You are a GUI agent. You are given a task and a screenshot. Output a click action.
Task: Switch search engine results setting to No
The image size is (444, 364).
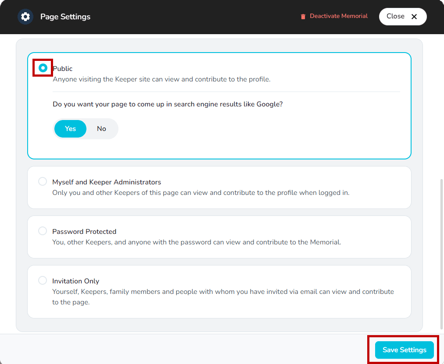[101, 128]
